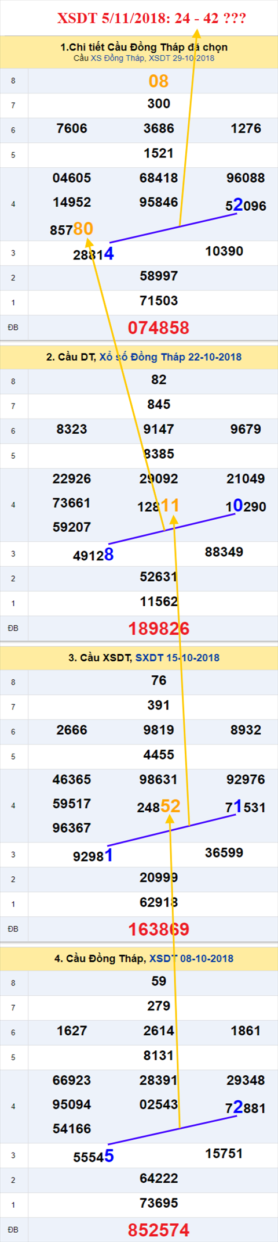
Task: Select the number 71531
Action: 246,807
